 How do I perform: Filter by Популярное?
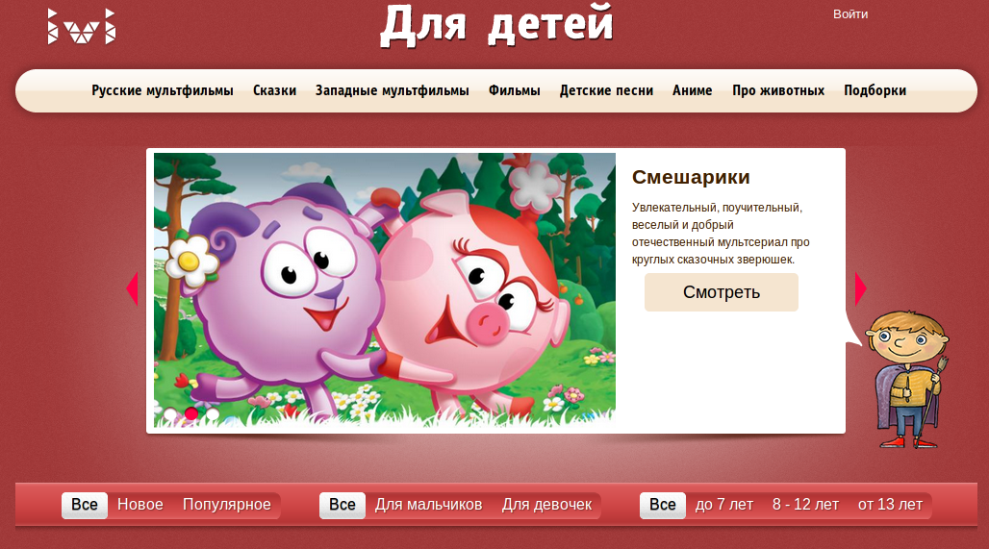pyautogui.click(x=227, y=505)
